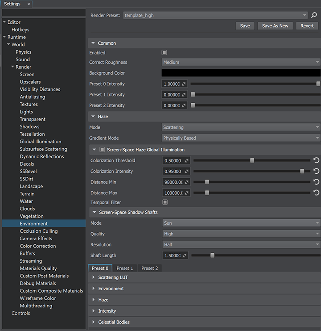
Task: Click the Revert button
Action: [x=307, y=26]
